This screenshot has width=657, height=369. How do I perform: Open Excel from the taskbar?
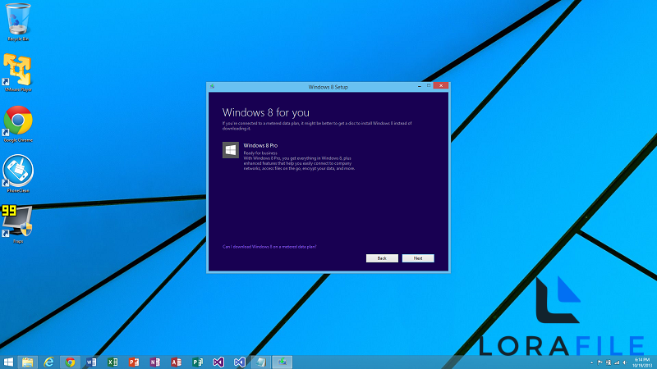(113, 362)
